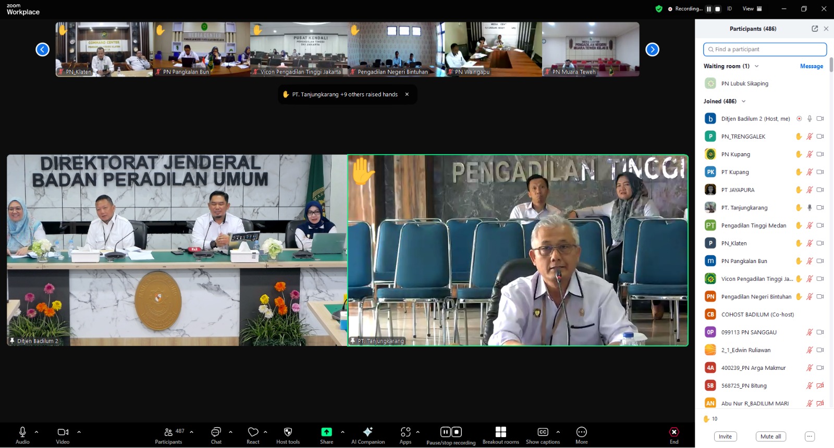834x448 pixels.
Task: Expand the share options arrow
Action: [342, 432]
